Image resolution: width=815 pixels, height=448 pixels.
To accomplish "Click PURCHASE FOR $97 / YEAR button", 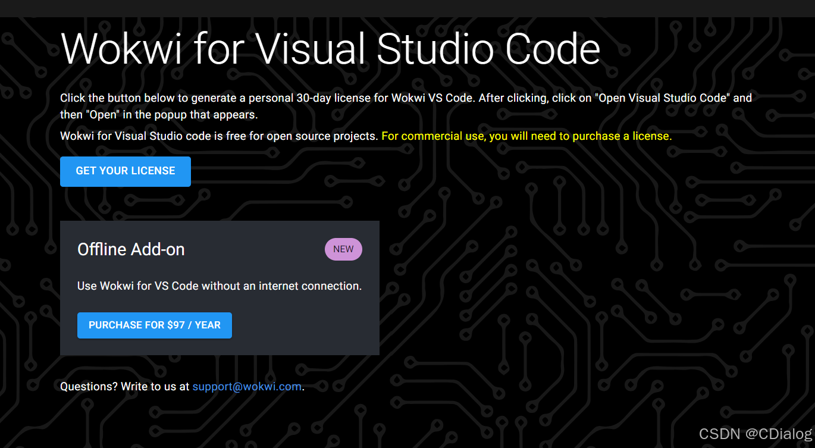I will point(155,325).
